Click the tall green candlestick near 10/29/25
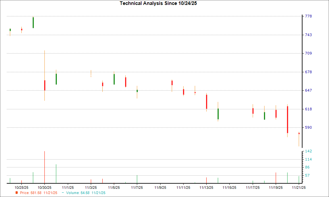Screen dimensions: 329x197 [x=33, y=22]
